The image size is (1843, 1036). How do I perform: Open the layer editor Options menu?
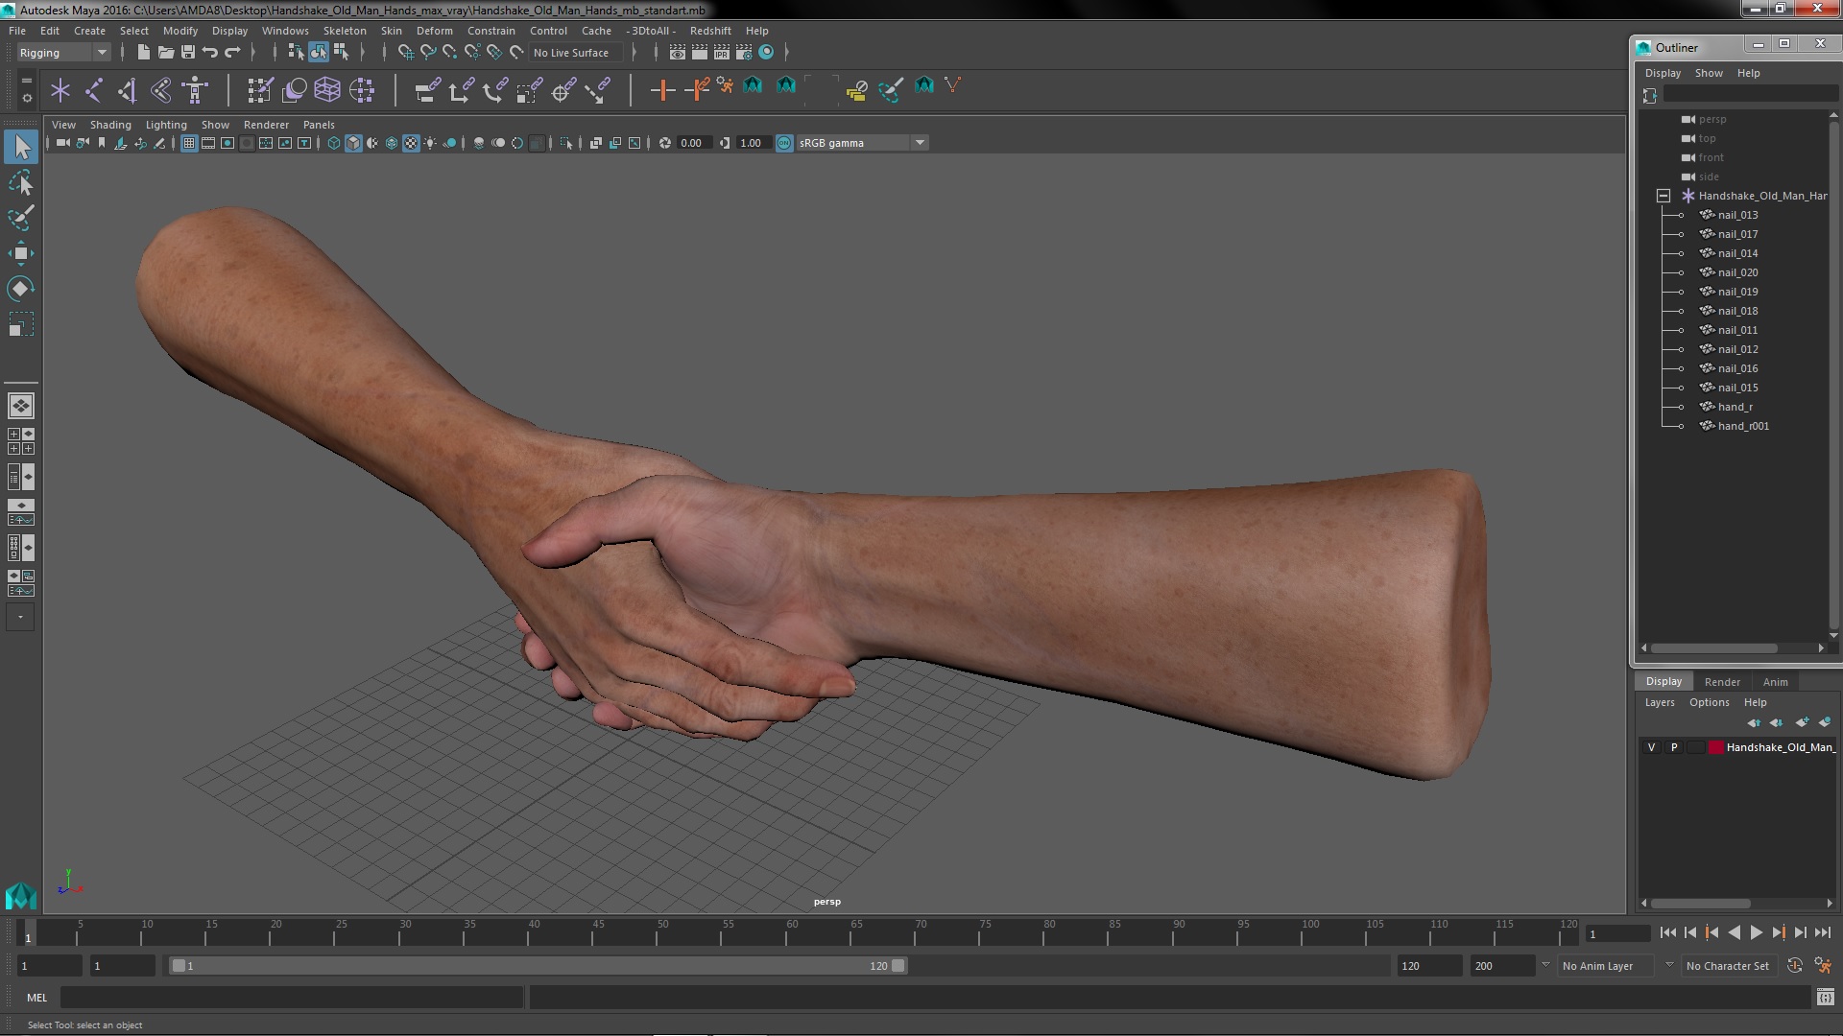point(1709,702)
